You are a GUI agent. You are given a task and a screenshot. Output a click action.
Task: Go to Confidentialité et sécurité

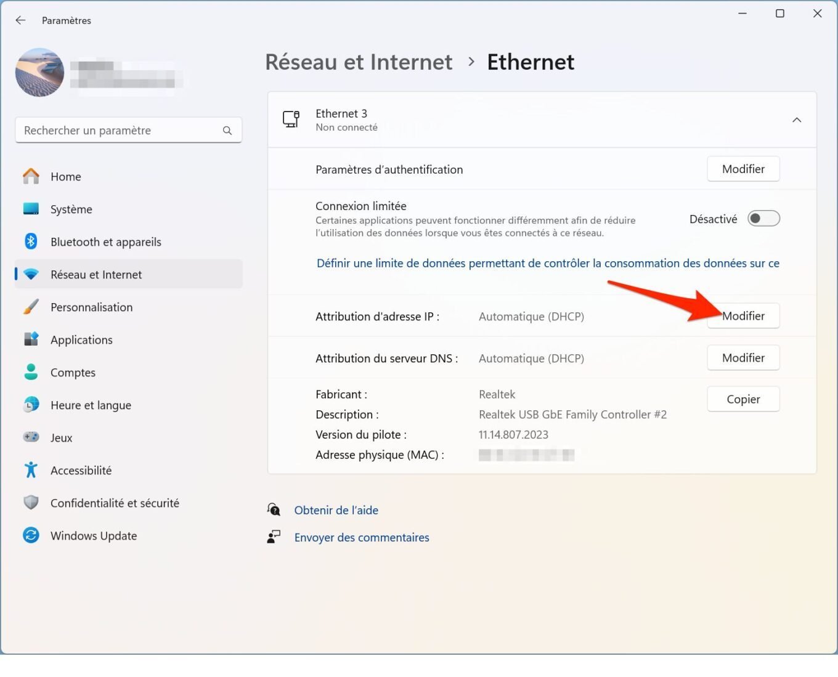[x=128, y=503]
